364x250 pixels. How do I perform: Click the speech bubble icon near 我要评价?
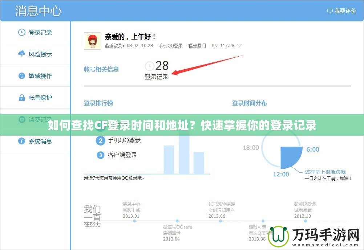click(330, 11)
